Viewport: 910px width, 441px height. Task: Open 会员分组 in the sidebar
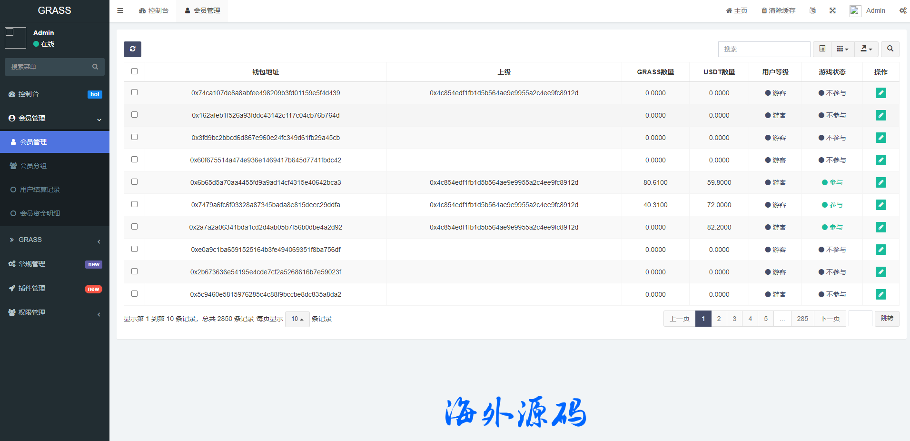(x=33, y=166)
